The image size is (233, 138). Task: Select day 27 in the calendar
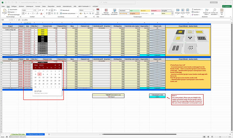coord(47,84)
